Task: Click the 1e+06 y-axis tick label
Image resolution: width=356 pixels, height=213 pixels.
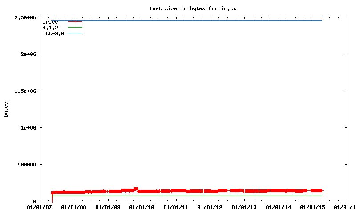Action: tap(27, 128)
